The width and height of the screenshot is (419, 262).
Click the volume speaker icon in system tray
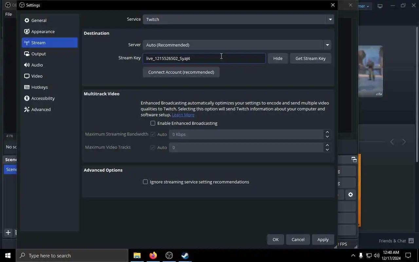coord(376,255)
